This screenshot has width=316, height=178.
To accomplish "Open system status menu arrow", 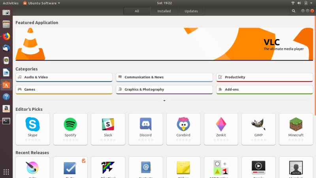I will pyautogui.click(x=311, y=3).
